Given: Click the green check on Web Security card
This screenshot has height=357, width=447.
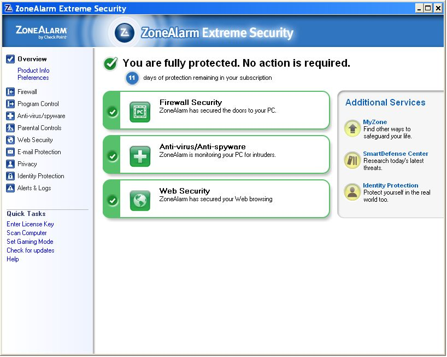Looking at the screenshot, I should coord(113,201).
